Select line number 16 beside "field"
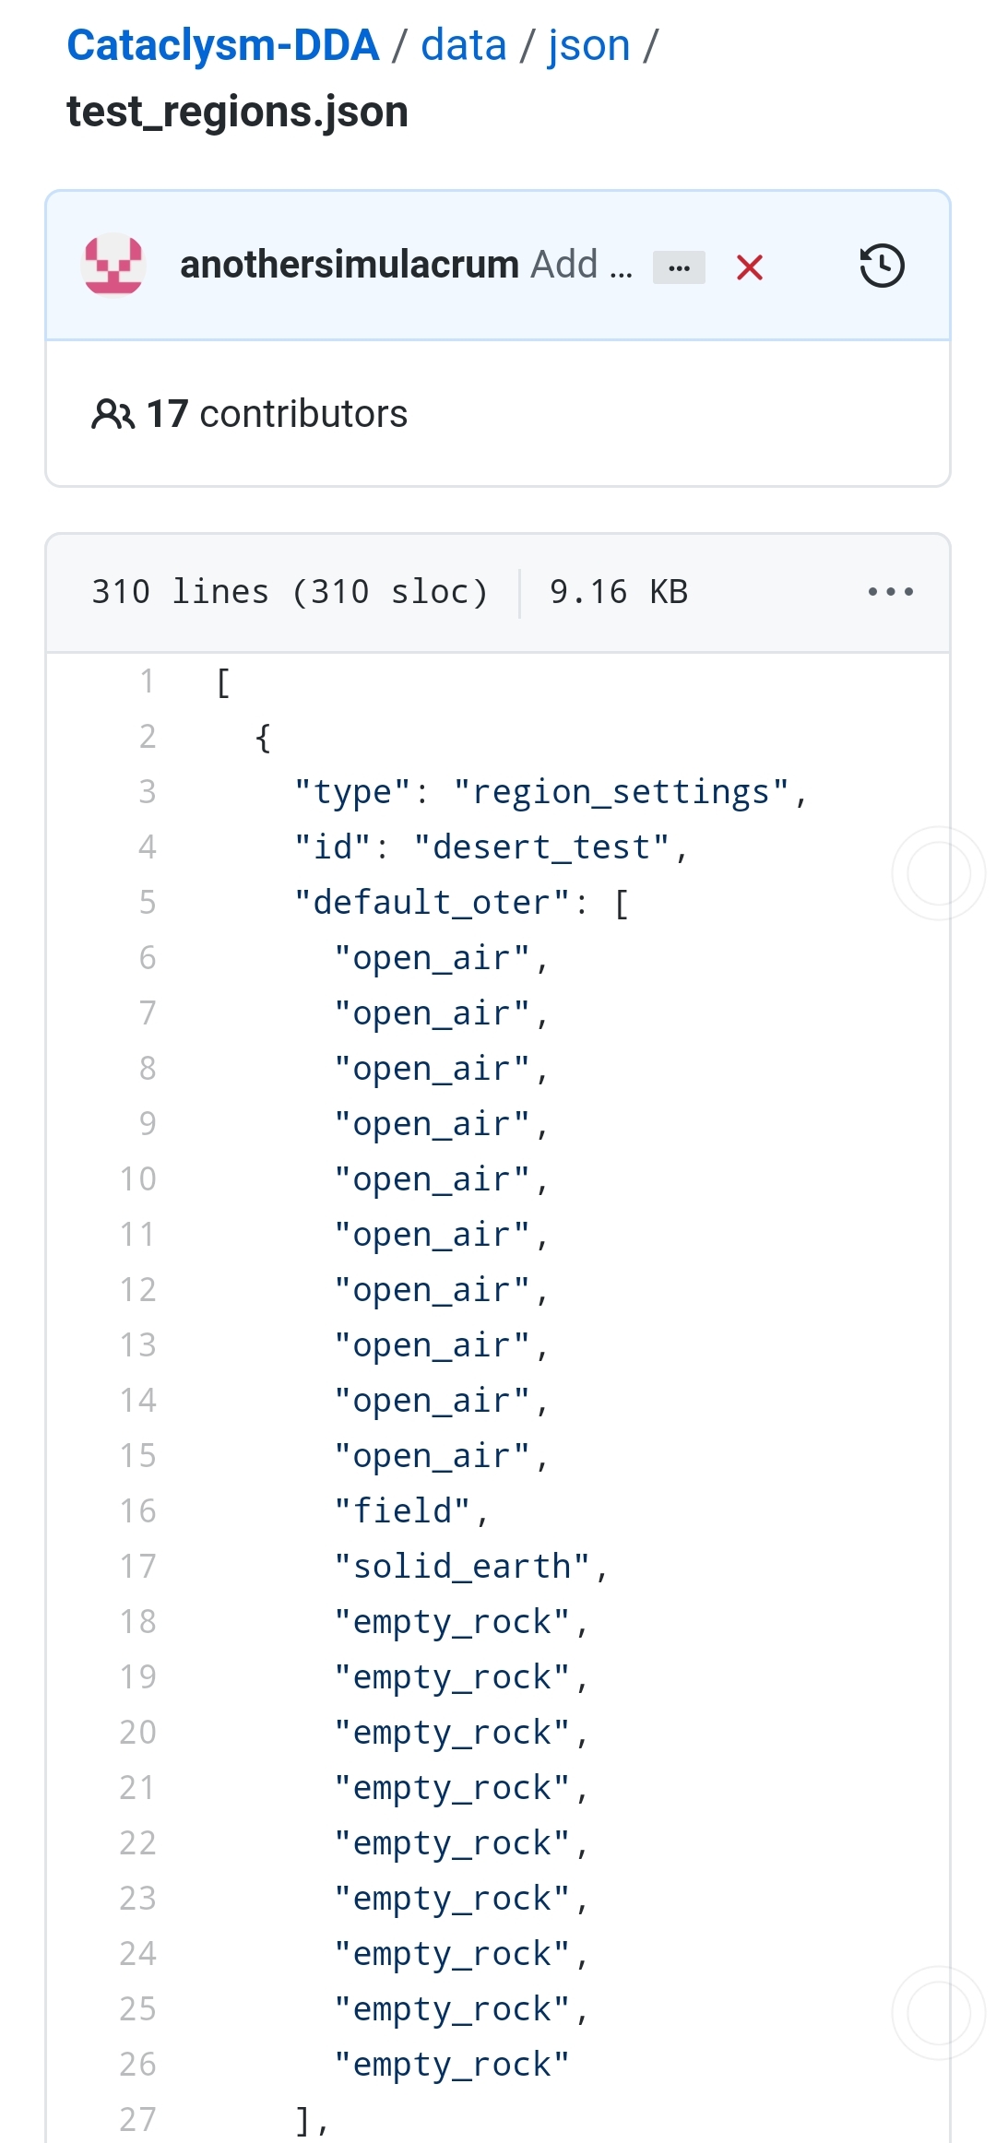 [139, 1510]
